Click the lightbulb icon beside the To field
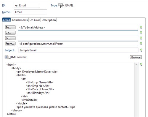The image size is (148, 117). click(x=141, y=27)
